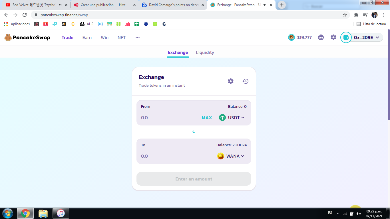The height and width of the screenshot is (219, 390).
Task: Open the Chrome extensions puzzle icon
Action: 356,15
